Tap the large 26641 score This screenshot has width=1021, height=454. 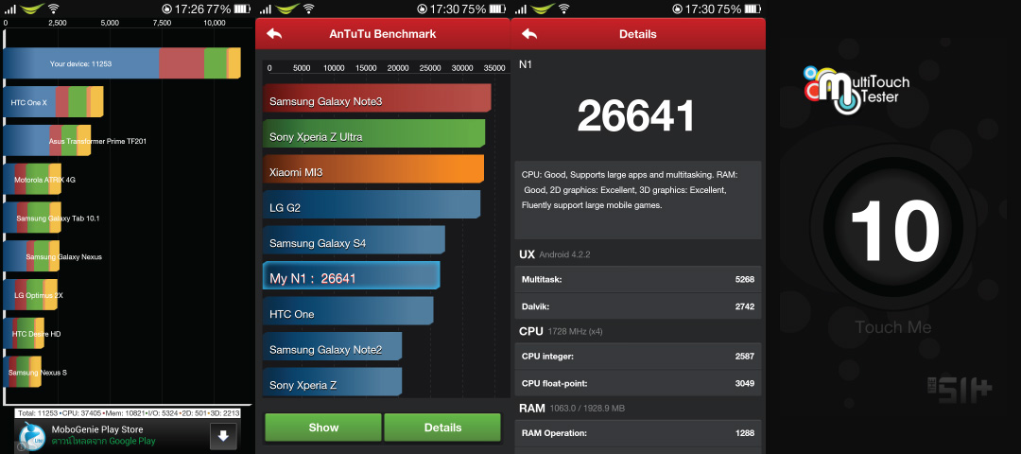[x=636, y=116]
